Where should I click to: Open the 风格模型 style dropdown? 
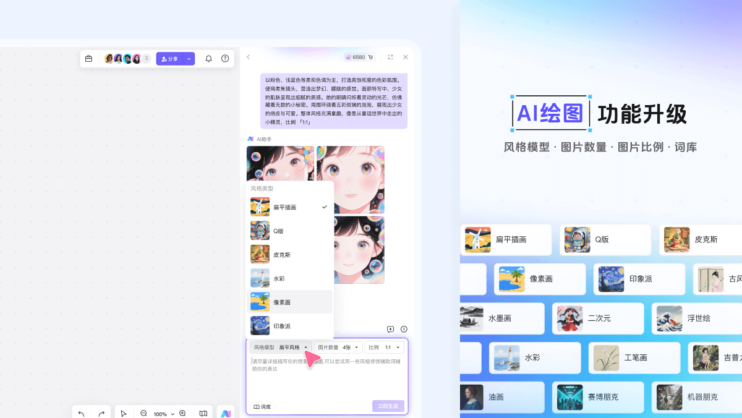pyautogui.click(x=281, y=348)
